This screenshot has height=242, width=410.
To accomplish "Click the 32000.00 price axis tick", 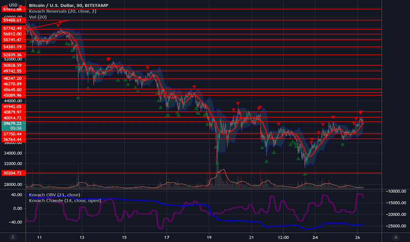I will point(13,164).
